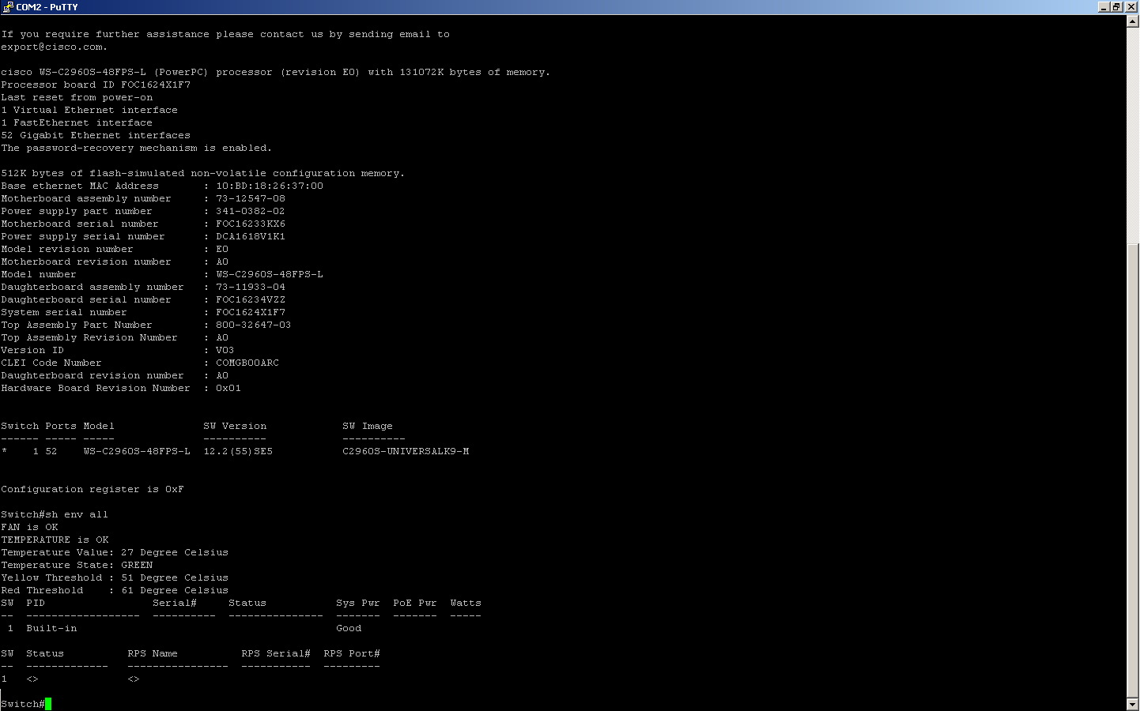
Task: Click the 'Good' Sys Pwr status
Action: click(x=349, y=628)
